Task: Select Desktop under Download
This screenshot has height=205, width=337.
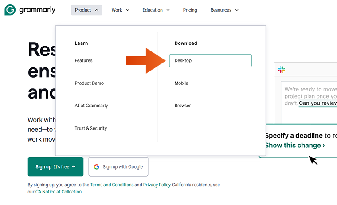Action: (x=211, y=61)
